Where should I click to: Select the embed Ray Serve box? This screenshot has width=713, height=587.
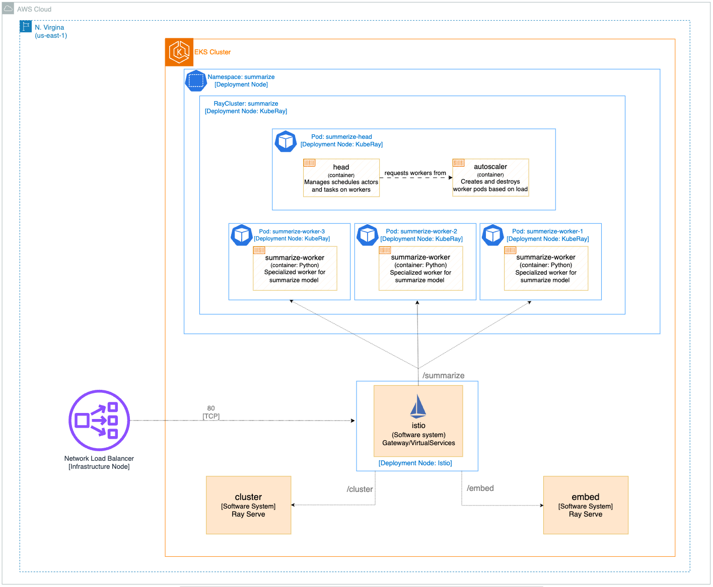586,505
